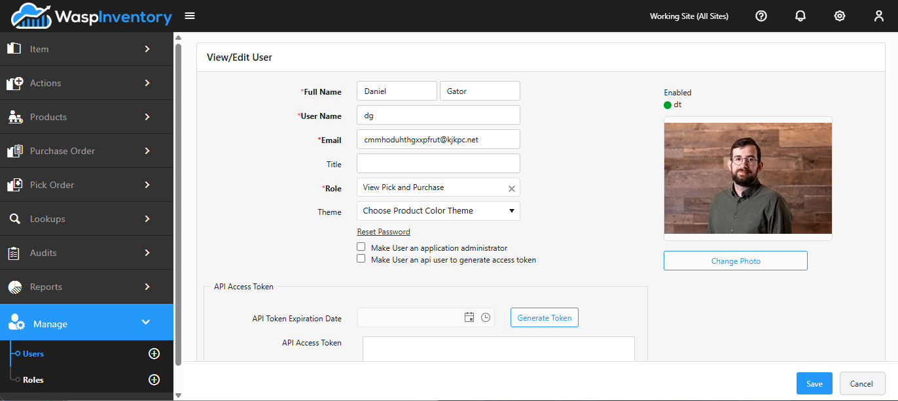Expand the Actions menu chevron
This screenshot has height=401, width=898.
[147, 83]
